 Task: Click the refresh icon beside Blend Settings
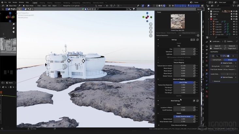coord(198,101)
